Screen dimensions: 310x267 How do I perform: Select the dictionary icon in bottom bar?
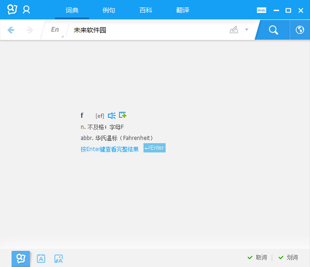pos(21,258)
